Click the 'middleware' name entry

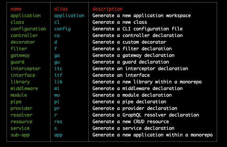24,89
